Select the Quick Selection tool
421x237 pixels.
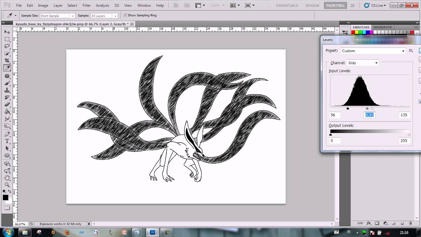click(7, 54)
